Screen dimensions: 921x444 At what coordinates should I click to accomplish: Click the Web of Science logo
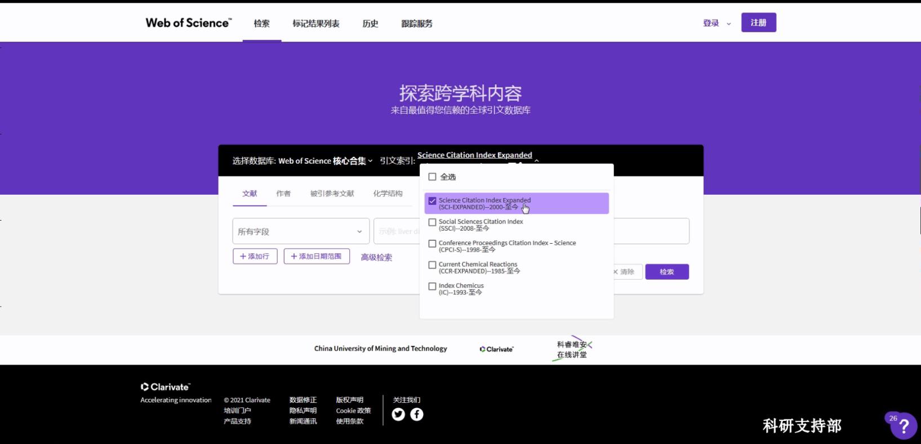coord(188,23)
